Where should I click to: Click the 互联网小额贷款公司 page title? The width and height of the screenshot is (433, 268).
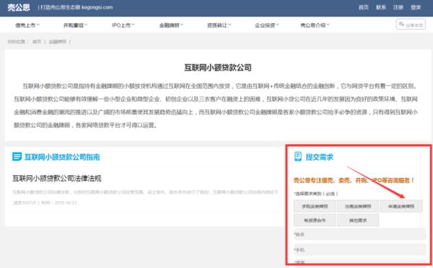[x=218, y=68]
